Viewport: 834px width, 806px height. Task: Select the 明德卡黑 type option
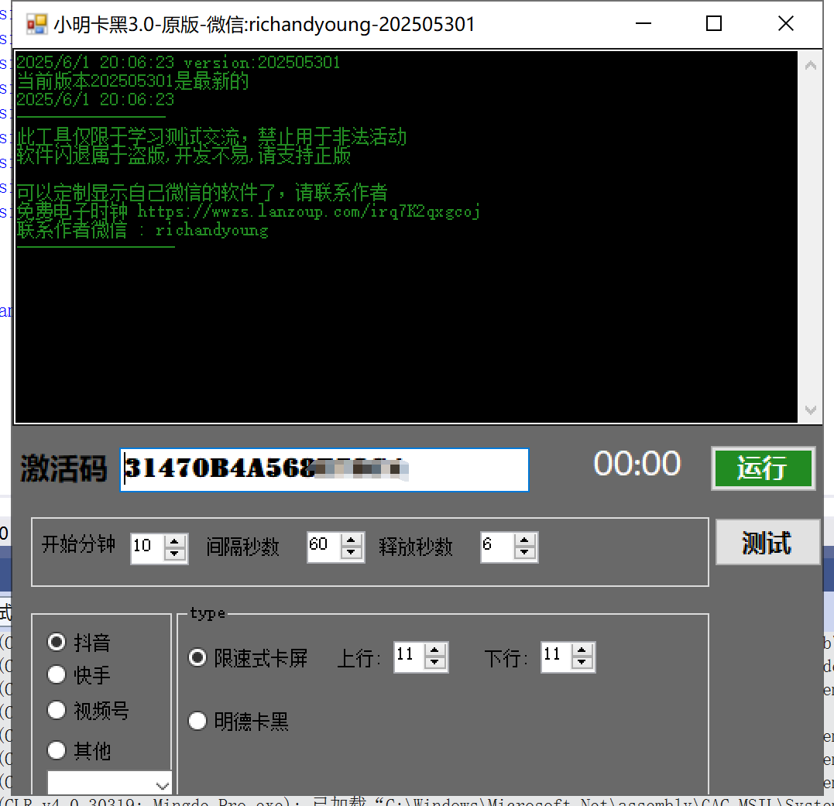198,722
